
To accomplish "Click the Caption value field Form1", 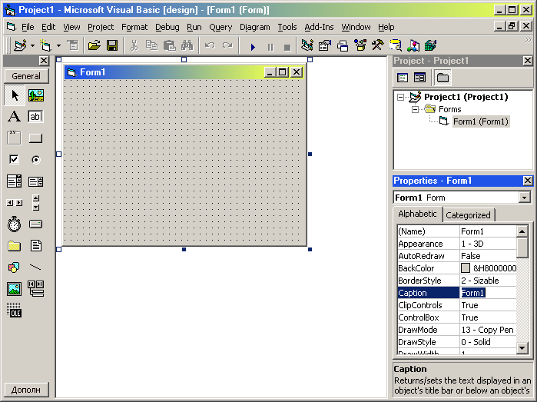I will [488, 293].
